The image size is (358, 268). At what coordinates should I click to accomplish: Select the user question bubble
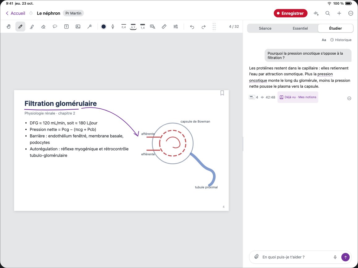(x=308, y=56)
